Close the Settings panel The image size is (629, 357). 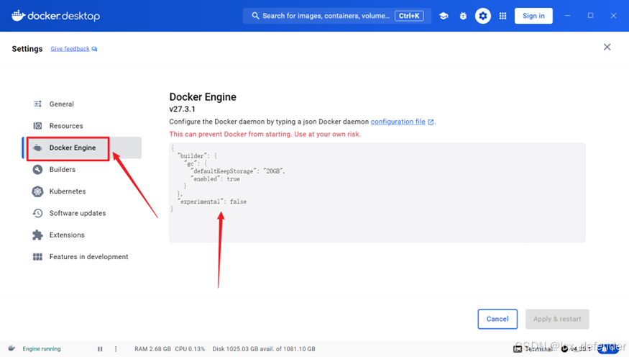tap(607, 47)
